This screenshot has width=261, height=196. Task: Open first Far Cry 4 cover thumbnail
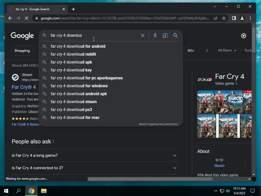pos(206,102)
